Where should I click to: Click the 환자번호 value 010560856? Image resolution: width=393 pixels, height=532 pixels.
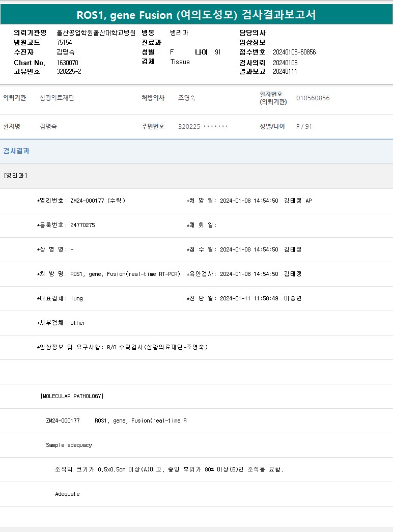313,98
